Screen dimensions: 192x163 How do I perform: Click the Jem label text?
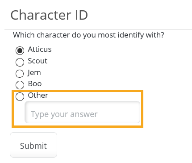click(34, 73)
